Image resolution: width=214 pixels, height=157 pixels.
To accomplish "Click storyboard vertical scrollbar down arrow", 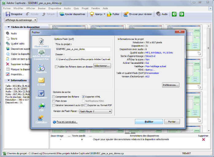I will (x=209, y=131).
